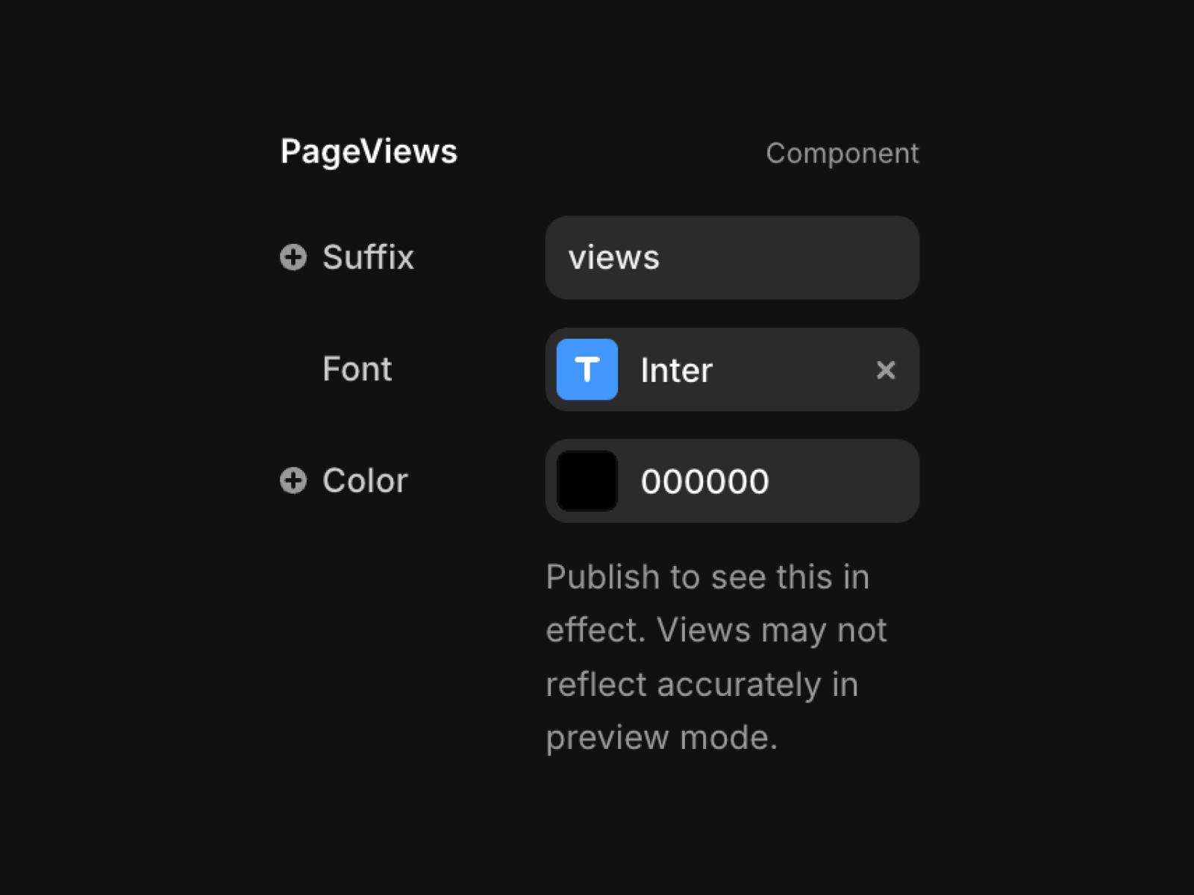
Task: Click the Suffix input containing views
Action: (x=732, y=258)
